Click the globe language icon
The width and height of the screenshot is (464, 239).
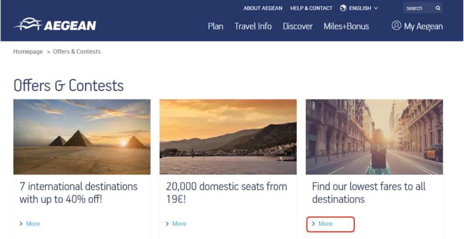click(343, 8)
